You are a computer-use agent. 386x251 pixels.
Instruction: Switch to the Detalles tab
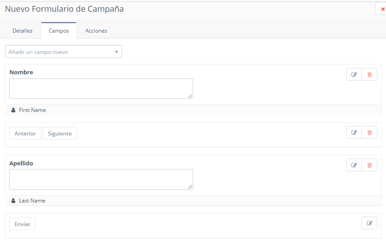click(23, 31)
